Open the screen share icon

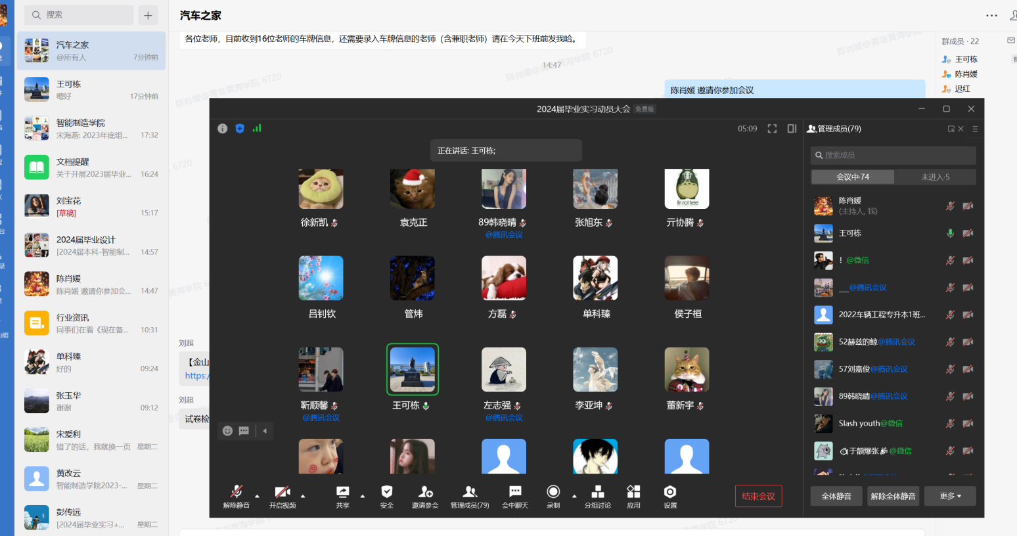(343, 492)
